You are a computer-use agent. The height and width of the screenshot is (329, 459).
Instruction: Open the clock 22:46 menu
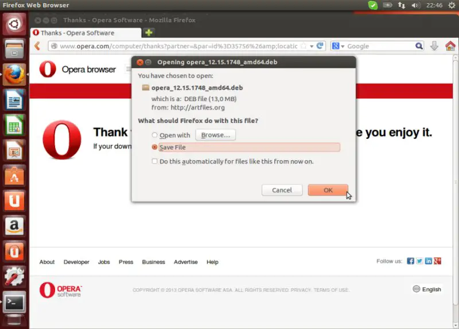click(434, 5)
